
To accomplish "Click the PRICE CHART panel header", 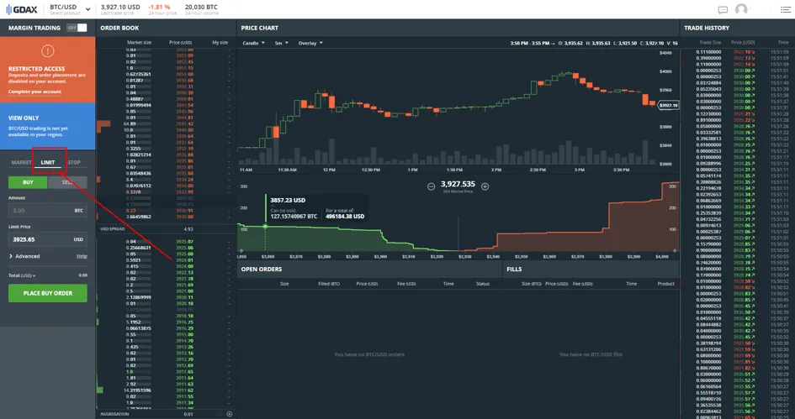I will point(260,28).
